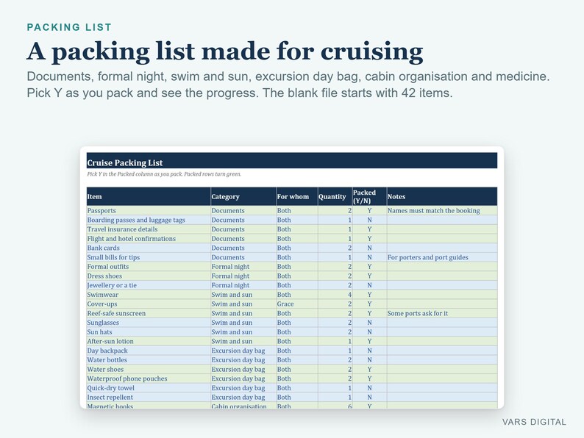Click 'Swim and sun' category for Sun hats
Viewport: 584px width, 438px height.
pyautogui.click(x=243, y=332)
